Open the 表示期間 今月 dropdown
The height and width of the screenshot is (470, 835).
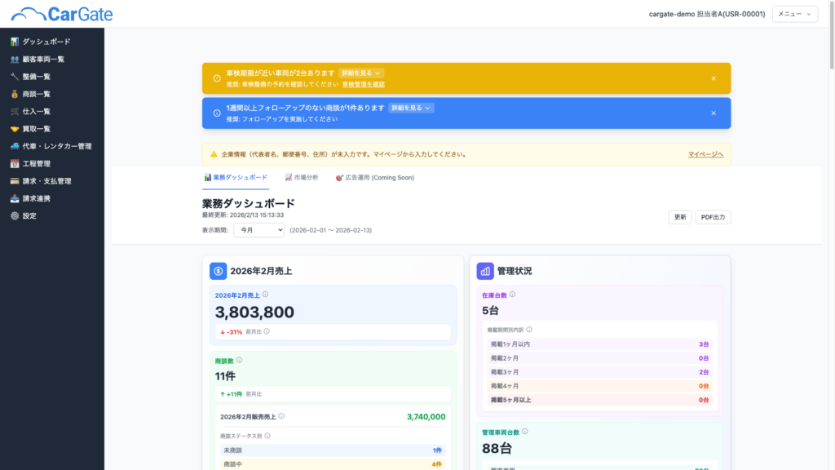tap(258, 230)
